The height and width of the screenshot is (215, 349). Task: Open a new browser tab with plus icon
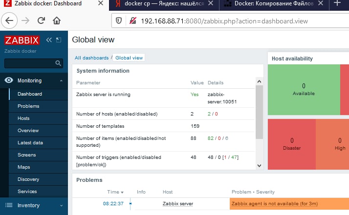pos(337,3)
